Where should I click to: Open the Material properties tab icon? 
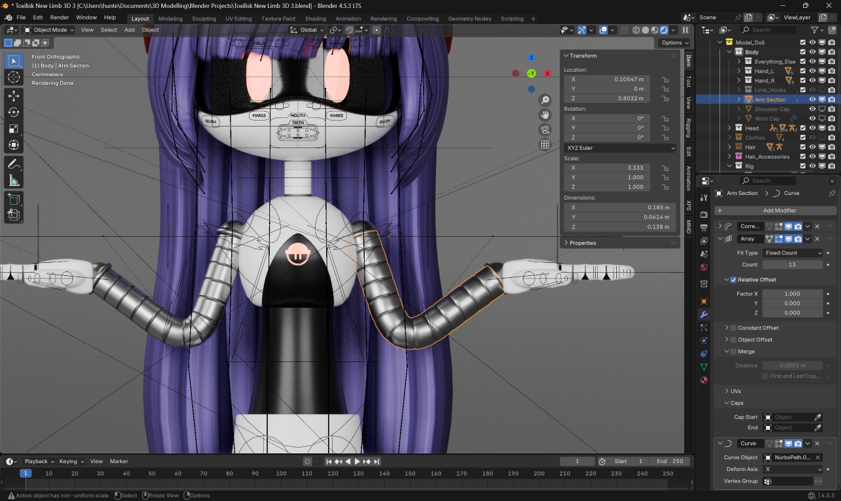[704, 380]
